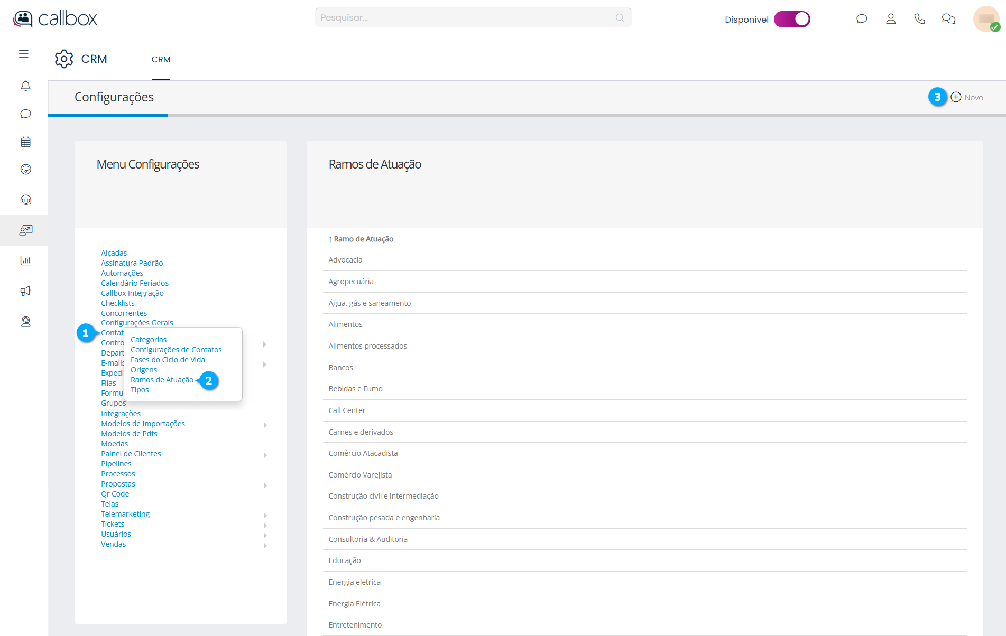Click the Novo button

pyautogui.click(x=967, y=98)
